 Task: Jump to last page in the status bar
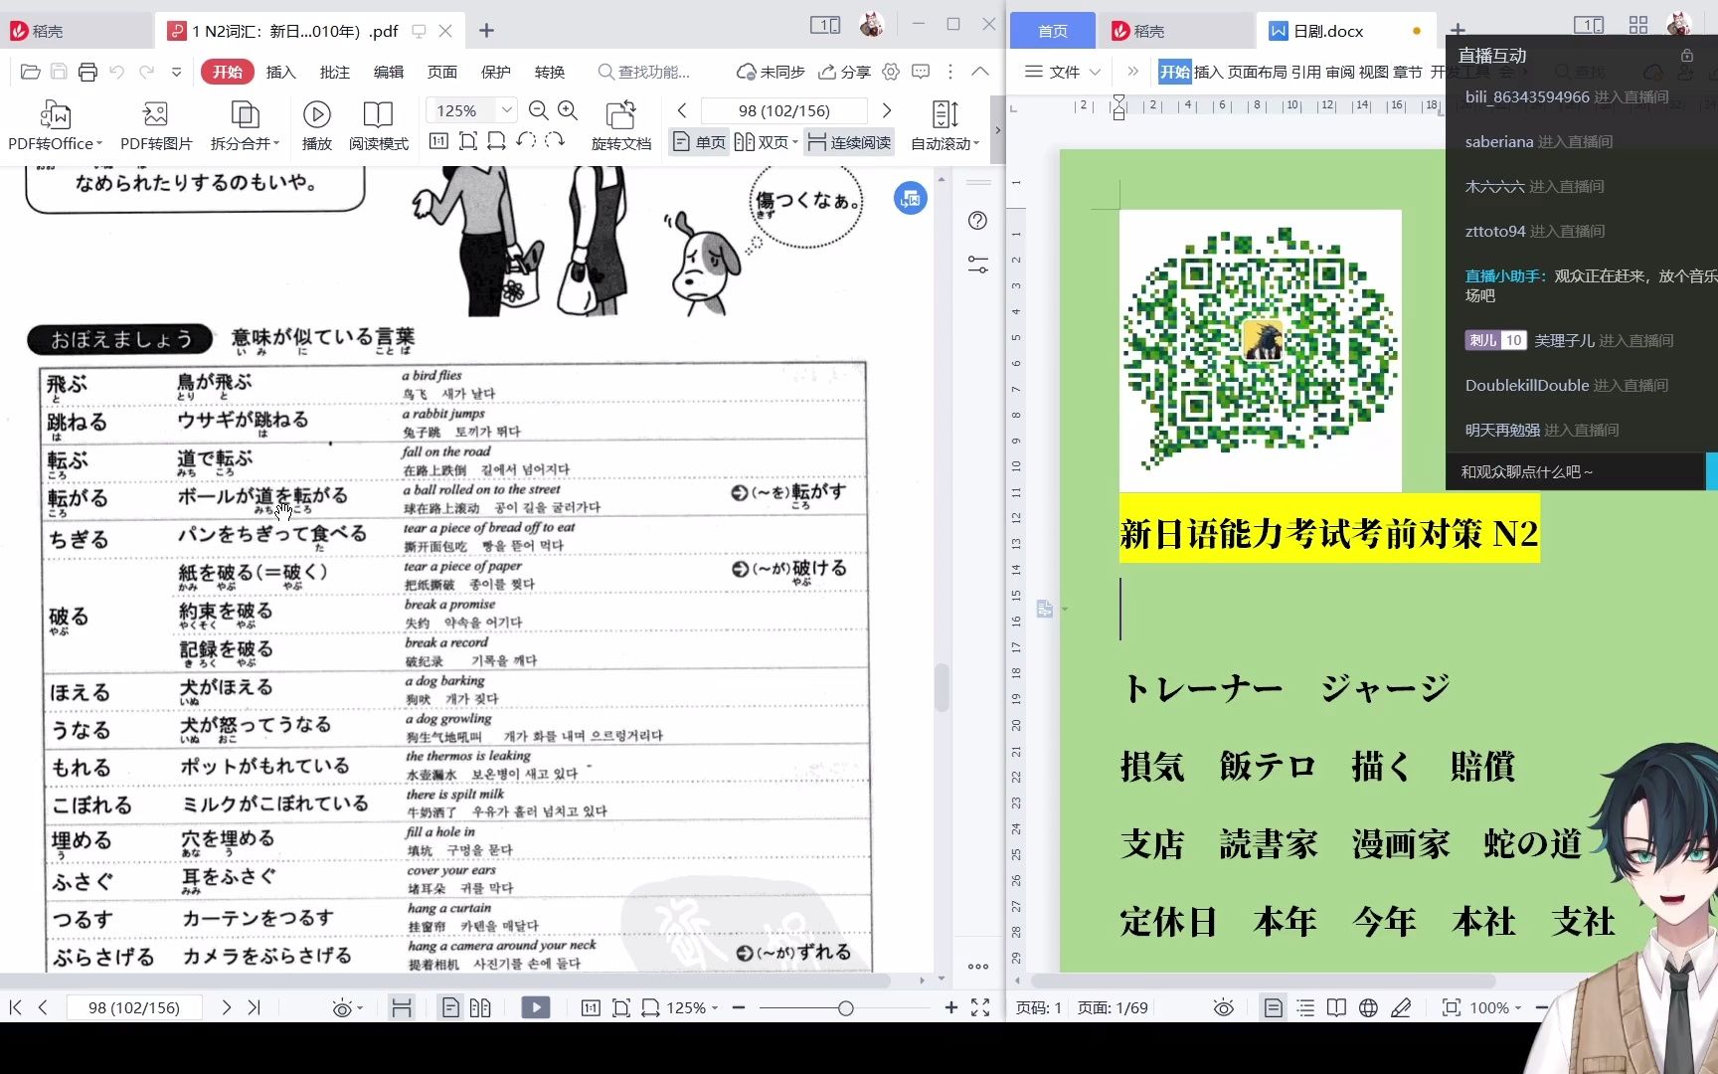255,1007
